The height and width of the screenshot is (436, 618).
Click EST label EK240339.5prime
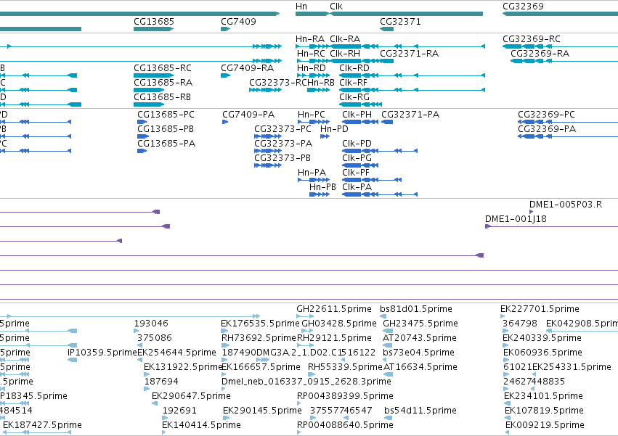coord(542,338)
